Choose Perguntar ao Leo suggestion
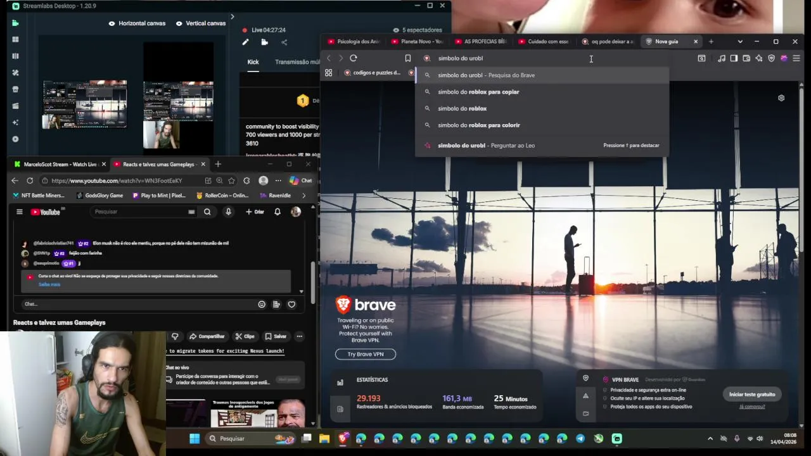Viewport: 811px width, 456px height. coord(542,146)
